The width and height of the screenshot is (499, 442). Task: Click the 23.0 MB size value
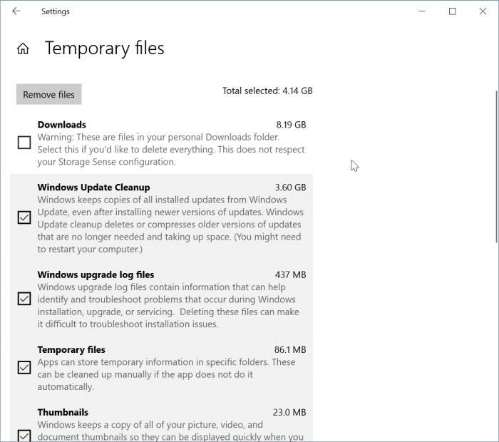(289, 412)
